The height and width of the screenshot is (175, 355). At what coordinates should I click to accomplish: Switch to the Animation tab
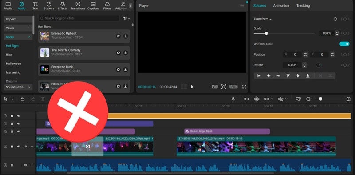pos(281,6)
